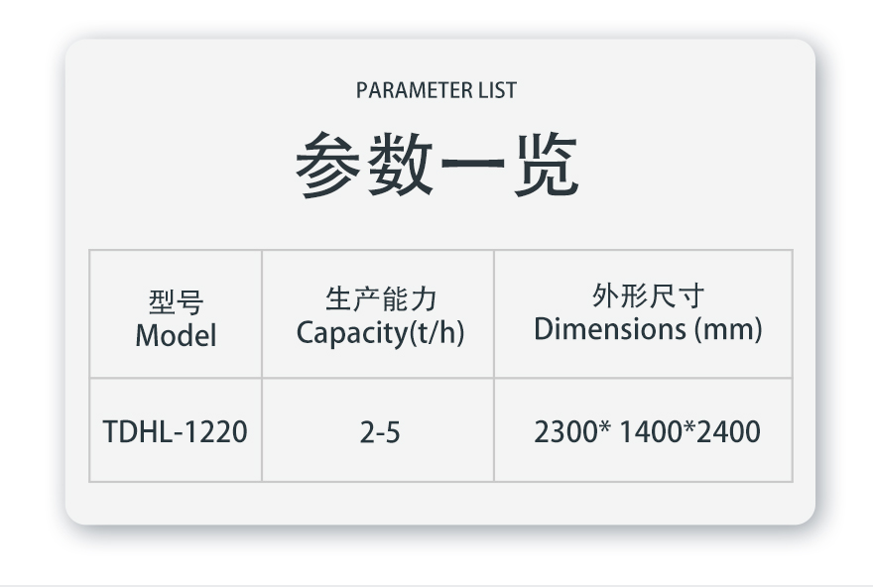This screenshot has width=873, height=587.
Task: Click the "2-5" capacity value
Action: tap(380, 432)
